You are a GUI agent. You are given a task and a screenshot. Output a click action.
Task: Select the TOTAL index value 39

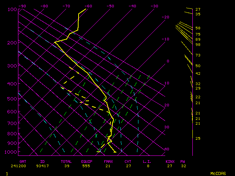[x=66, y=166]
